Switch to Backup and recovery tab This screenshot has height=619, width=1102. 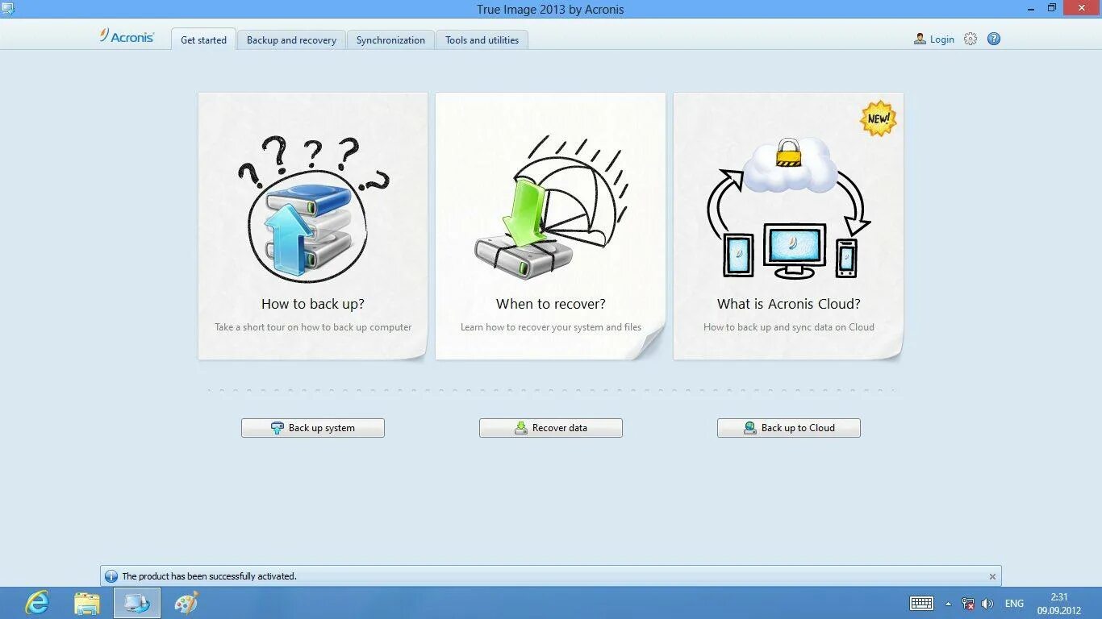click(x=291, y=39)
